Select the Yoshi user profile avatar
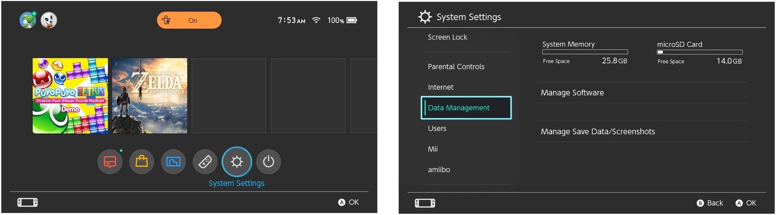Viewport: 776px width, 215px height. [x=28, y=20]
